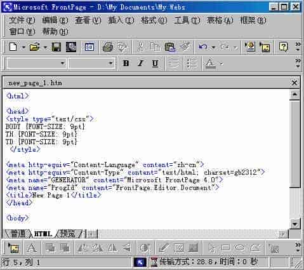Viewport: 304px width, 270px height.
Task: Open the 表格(A) menu
Action: (220, 20)
